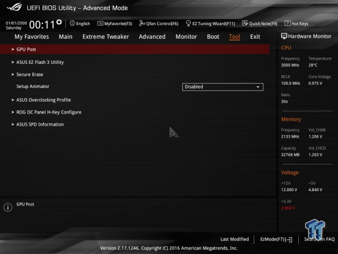The height and width of the screenshot is (254, 338).
Task: Click the red +3.3V value 2.960 V
Action: coord(288,208)
